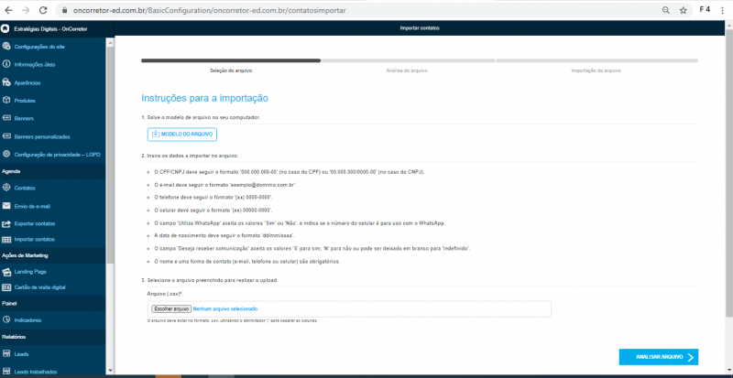Click the 'Importar contatos' page title
Image resolution: width=733 pixels, height=378 pixels.
tap(420, 28)
